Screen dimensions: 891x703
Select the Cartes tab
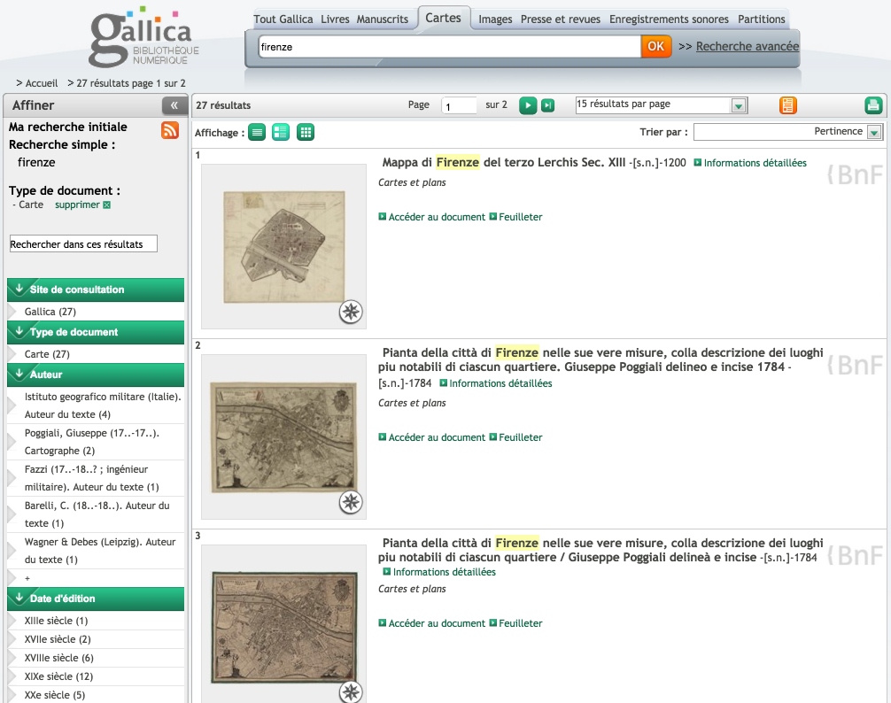[x=443, y=18]
